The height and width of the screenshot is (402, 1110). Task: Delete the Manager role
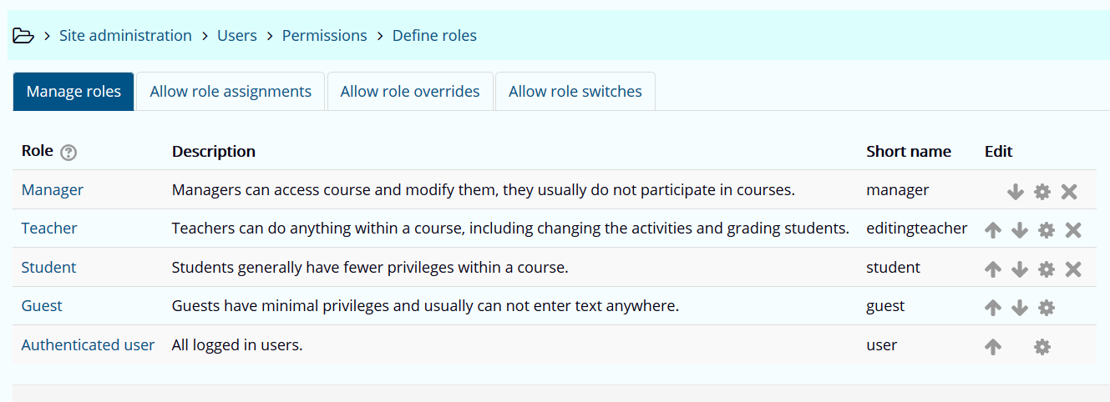point(1068,192)
